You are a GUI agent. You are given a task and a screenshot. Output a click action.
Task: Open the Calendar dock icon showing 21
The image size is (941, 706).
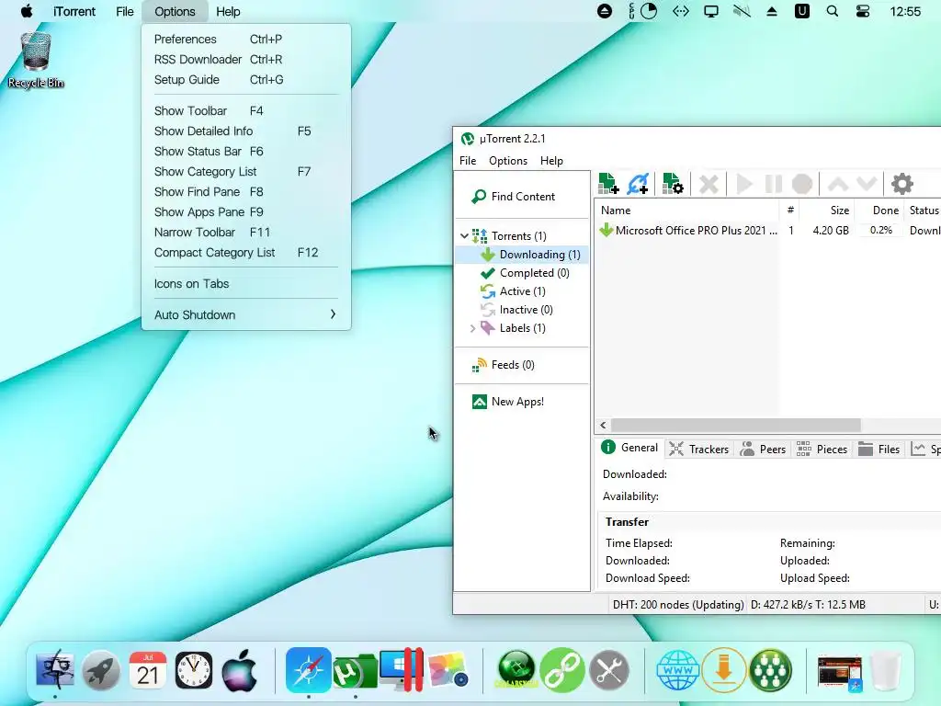[148, 670]
